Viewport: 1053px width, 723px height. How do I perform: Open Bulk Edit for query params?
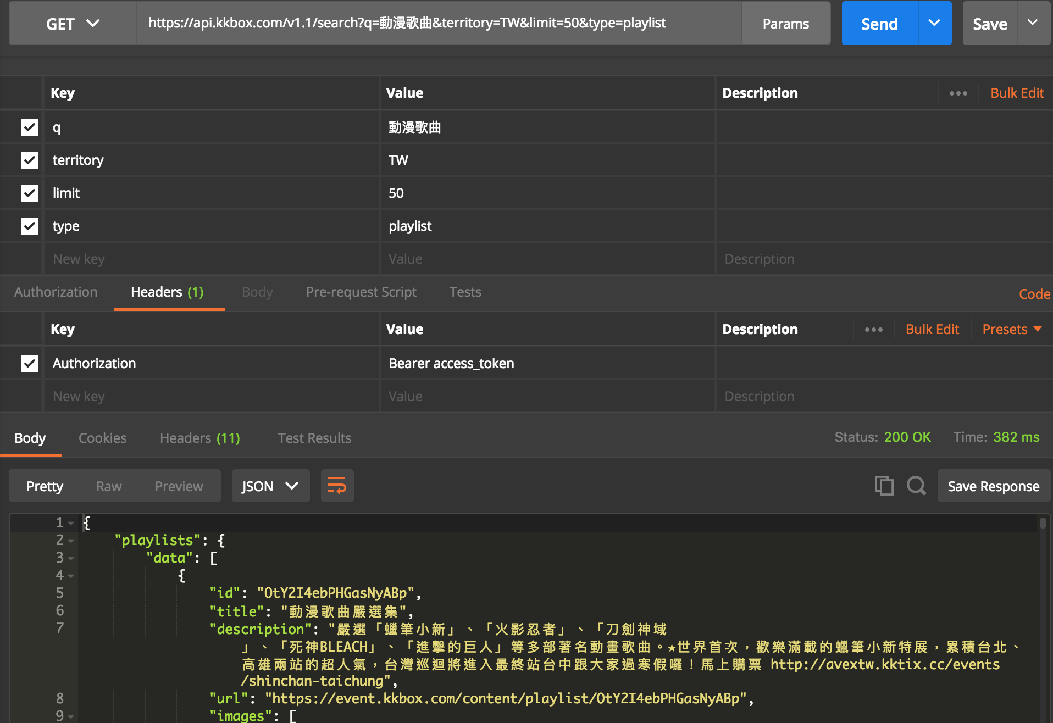coord(1017,93)
